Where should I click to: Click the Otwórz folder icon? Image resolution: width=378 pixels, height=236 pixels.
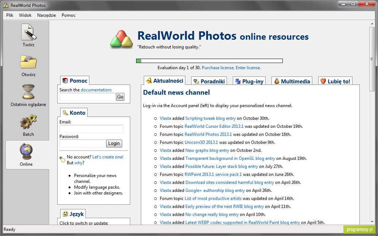[x=28, y=62]
